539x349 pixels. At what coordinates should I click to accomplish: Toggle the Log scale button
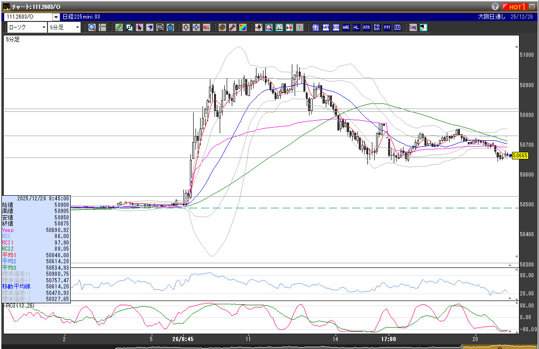(413, 27)
